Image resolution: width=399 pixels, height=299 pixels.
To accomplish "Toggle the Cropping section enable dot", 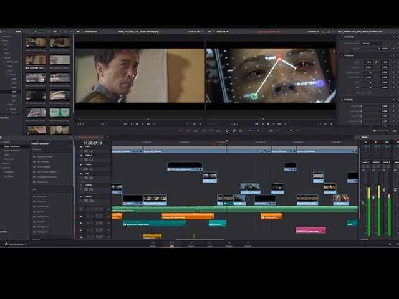I will point(342,100).
